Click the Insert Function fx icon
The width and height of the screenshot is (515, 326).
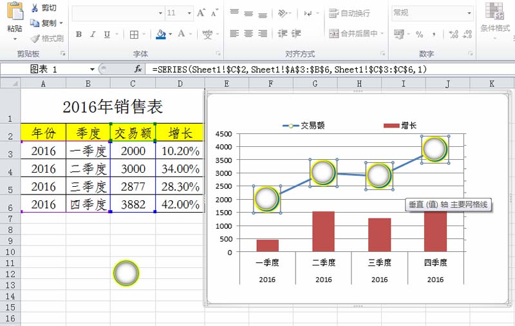[x=138, y=68]
